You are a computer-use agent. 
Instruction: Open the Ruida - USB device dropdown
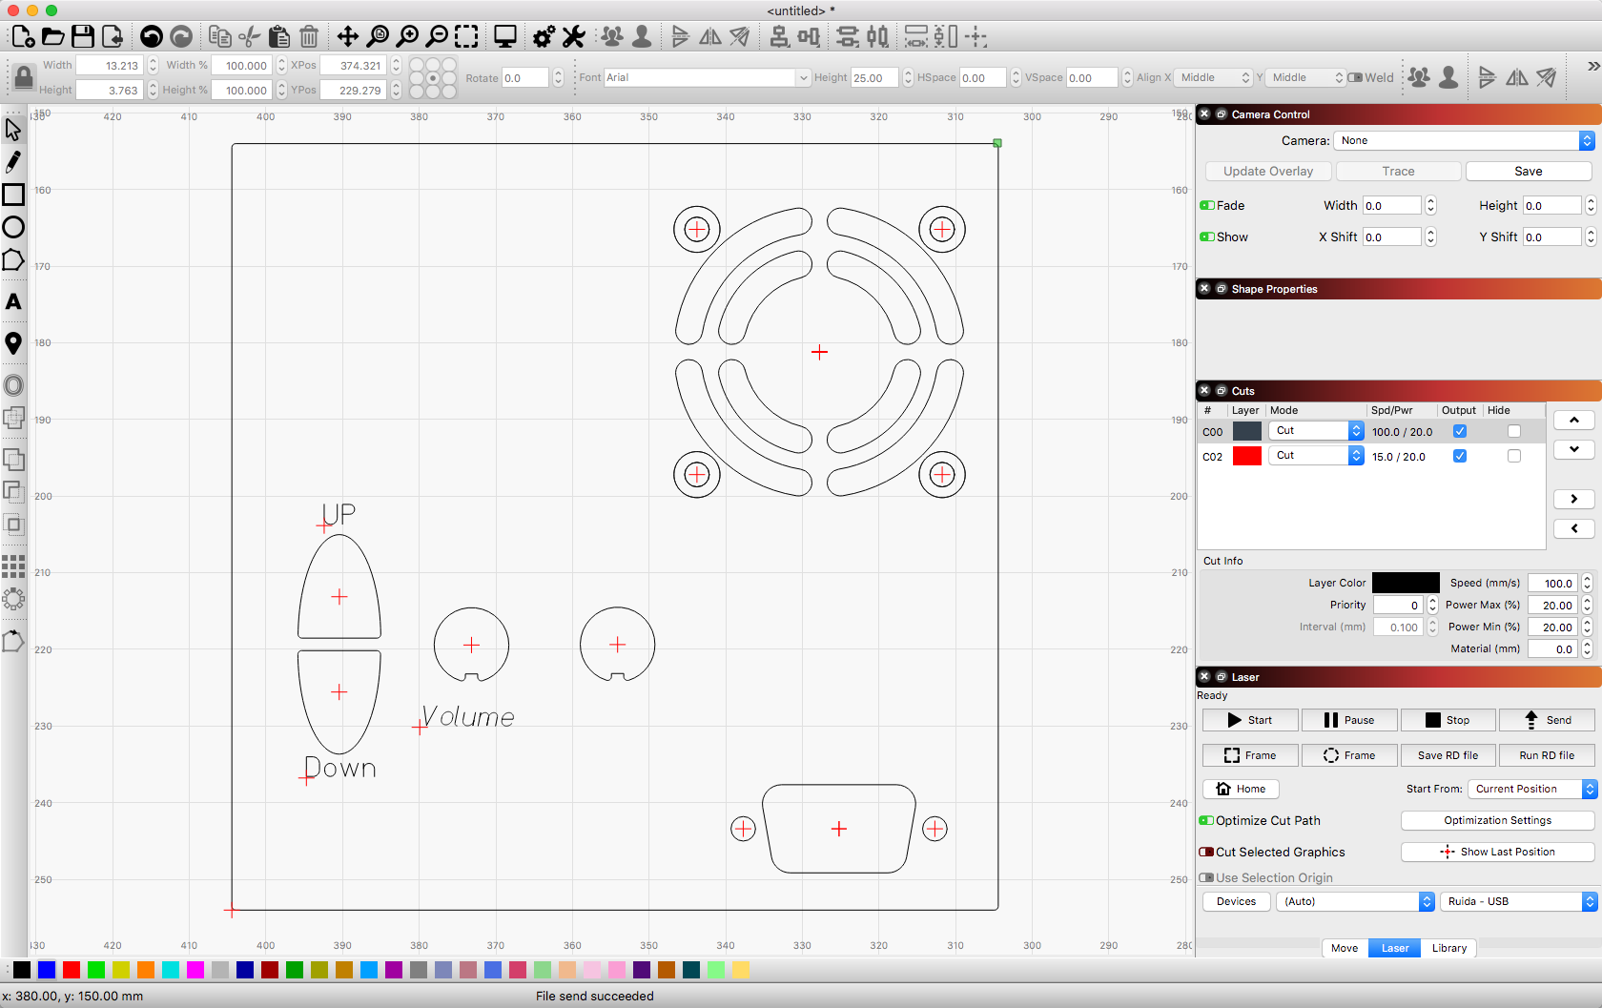pos(1518,901)
